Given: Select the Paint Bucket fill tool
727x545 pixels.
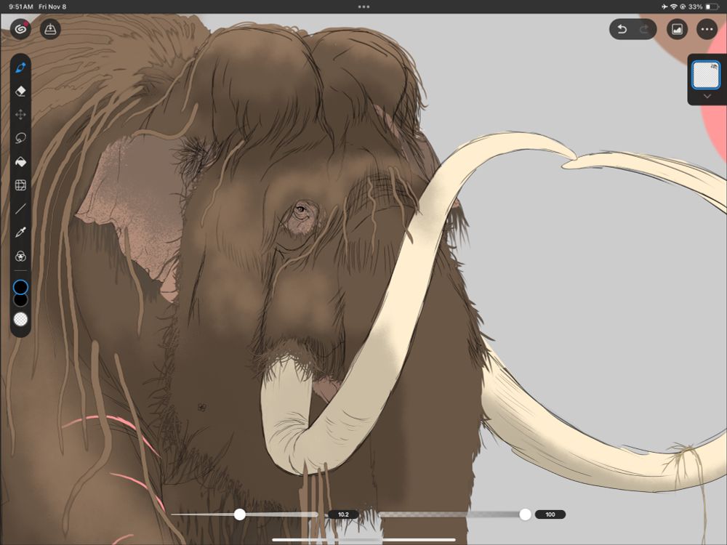Looking at the screenshot, I should (x=20, y=162).
